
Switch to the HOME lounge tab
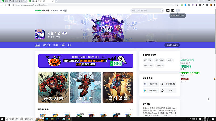(x=37, y=45)
